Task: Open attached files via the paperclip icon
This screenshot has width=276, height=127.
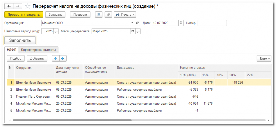Action: [108, 15]
